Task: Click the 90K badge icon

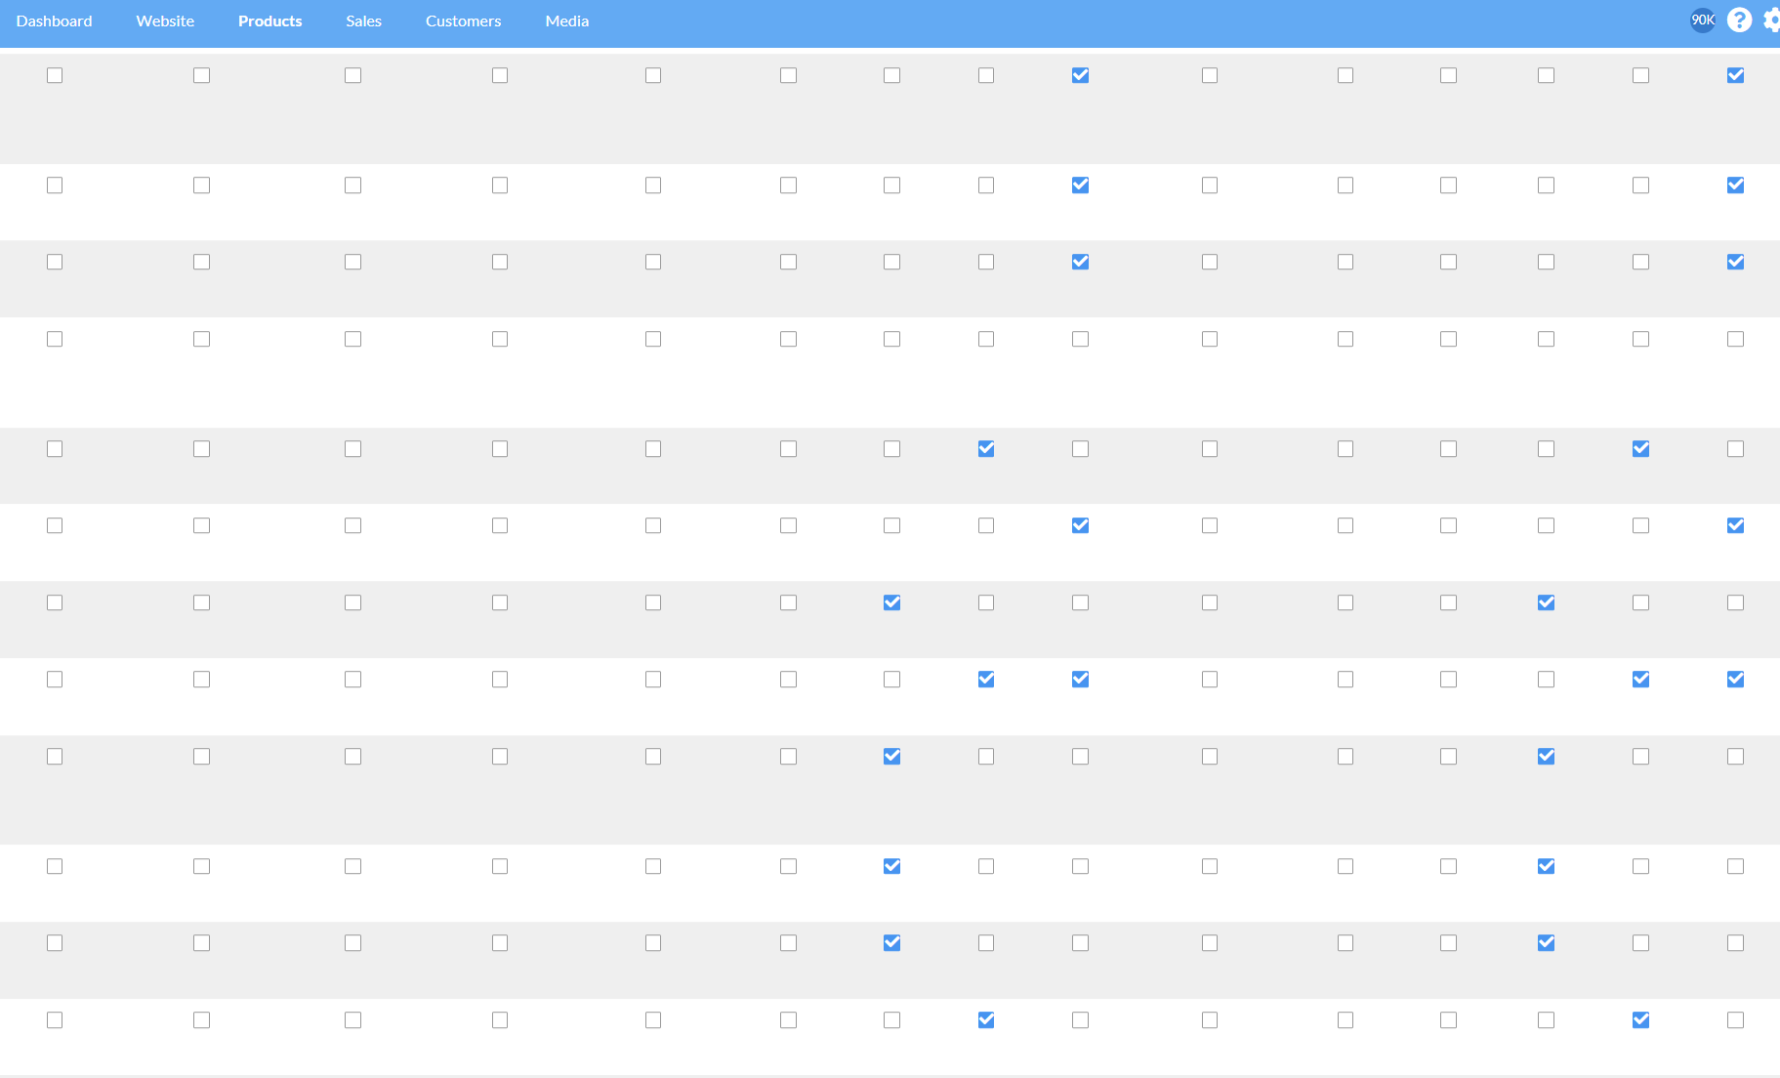Action: tap(1703, 21)
